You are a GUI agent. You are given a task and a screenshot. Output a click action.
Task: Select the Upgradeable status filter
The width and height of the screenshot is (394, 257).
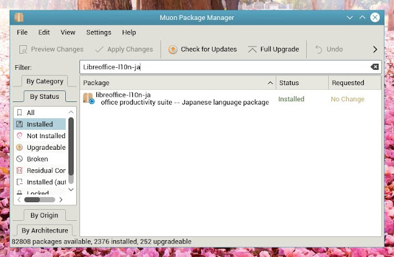[x=39, y=147]
